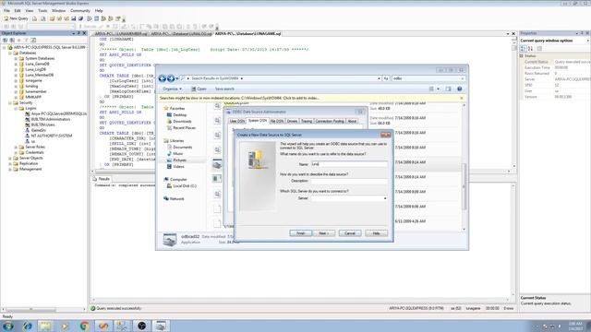Select the odbcad32 application icon in file list
591x332 pixels.
click(217, 164)
